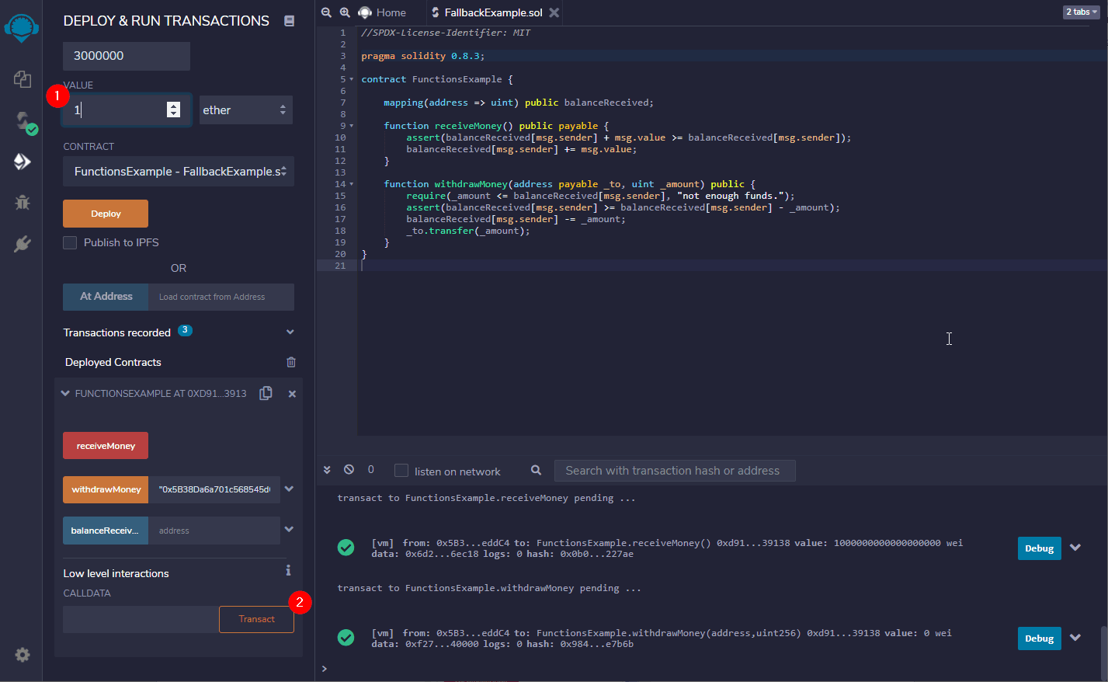Viewport: 1108px width, 682px height.
Task: Expand withdrawMoney transaction log details
Action: tap(1075, 638)
